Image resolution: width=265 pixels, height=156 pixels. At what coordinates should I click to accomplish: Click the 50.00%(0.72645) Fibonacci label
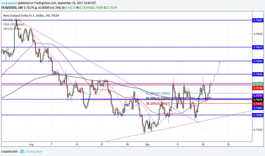158,98
